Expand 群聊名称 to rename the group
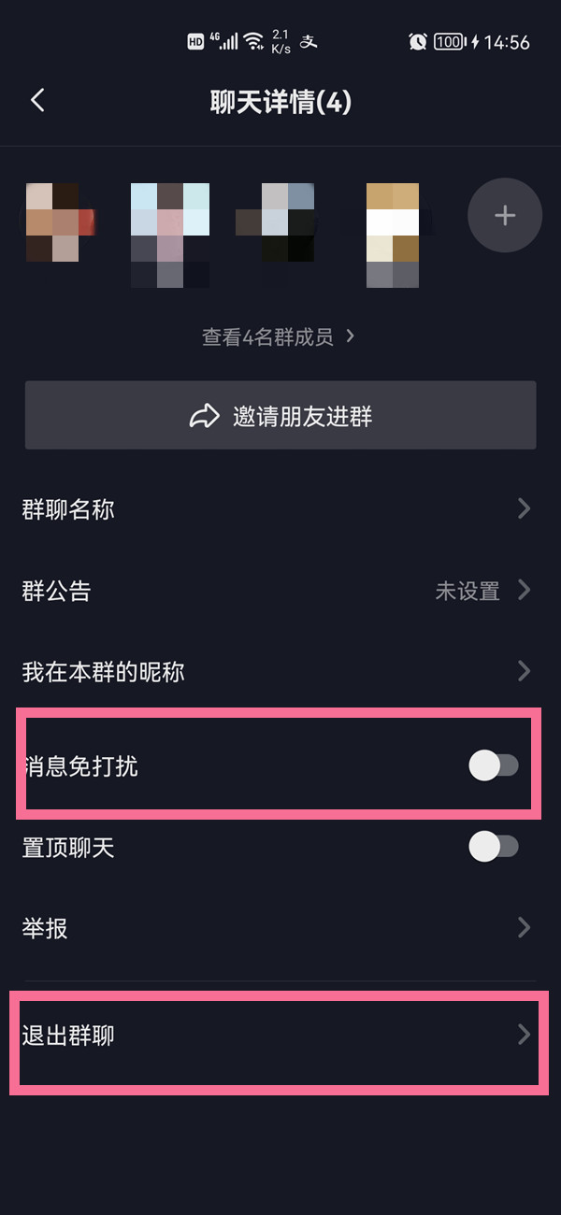The height and width of the screenshot is (1215, 561). pyautogui.click(x=280, y=508)
